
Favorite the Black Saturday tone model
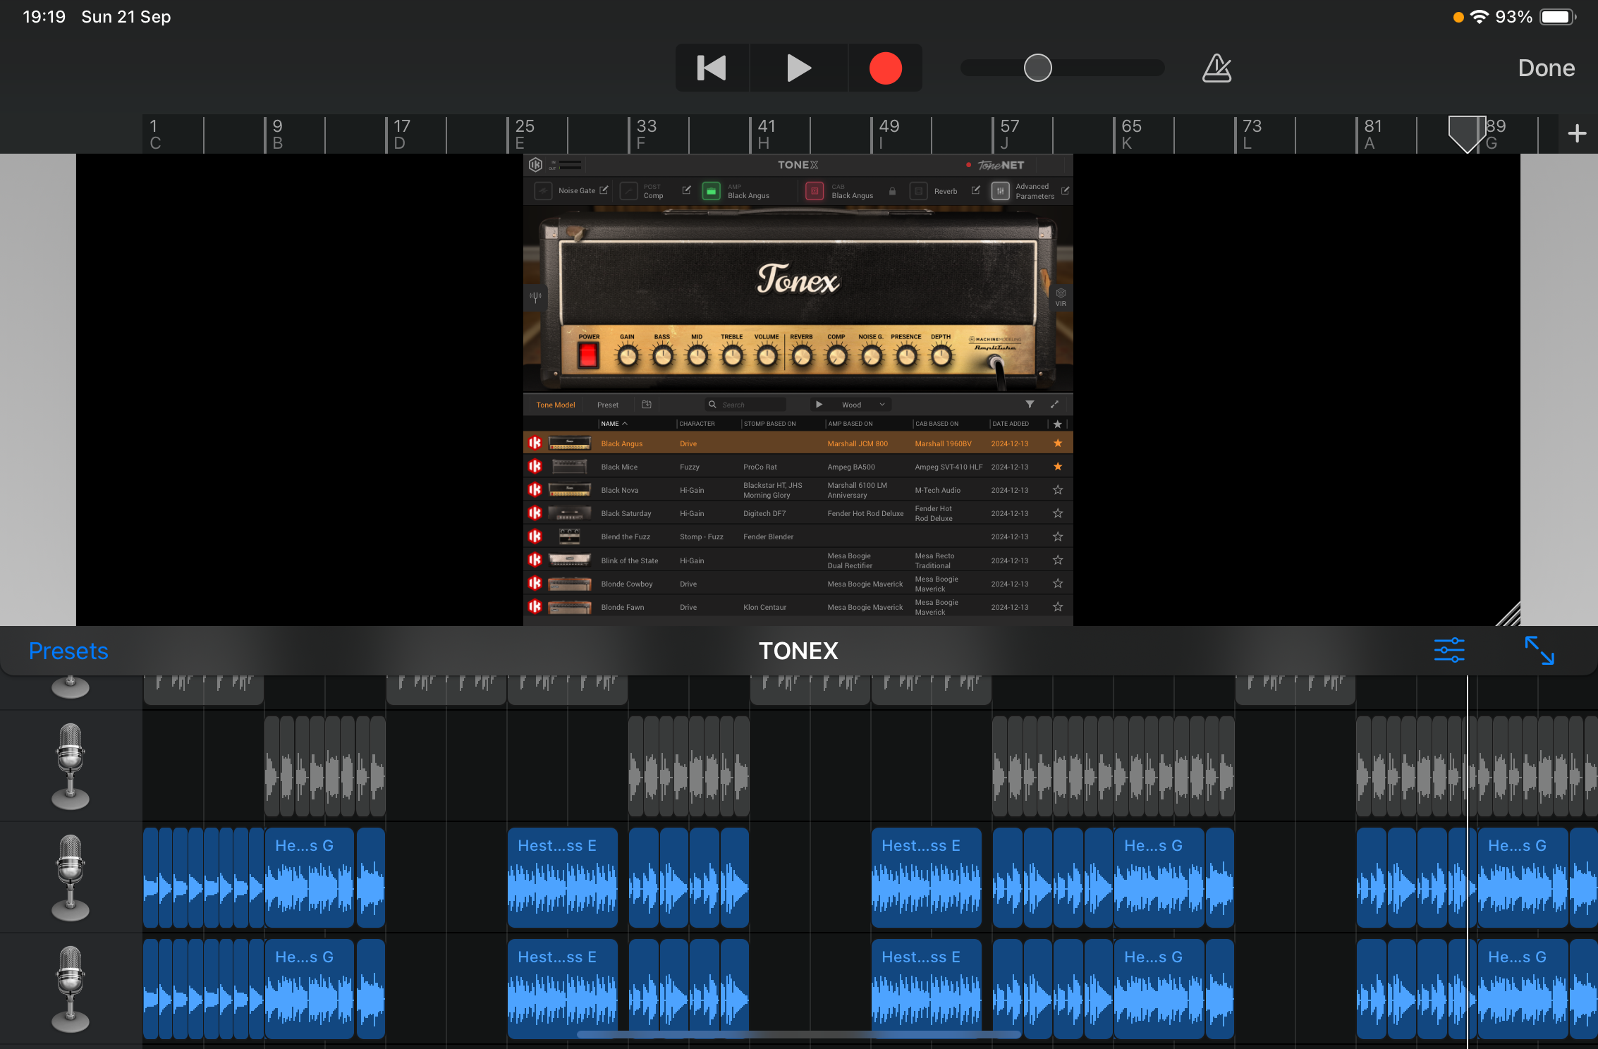(1057, 513)
